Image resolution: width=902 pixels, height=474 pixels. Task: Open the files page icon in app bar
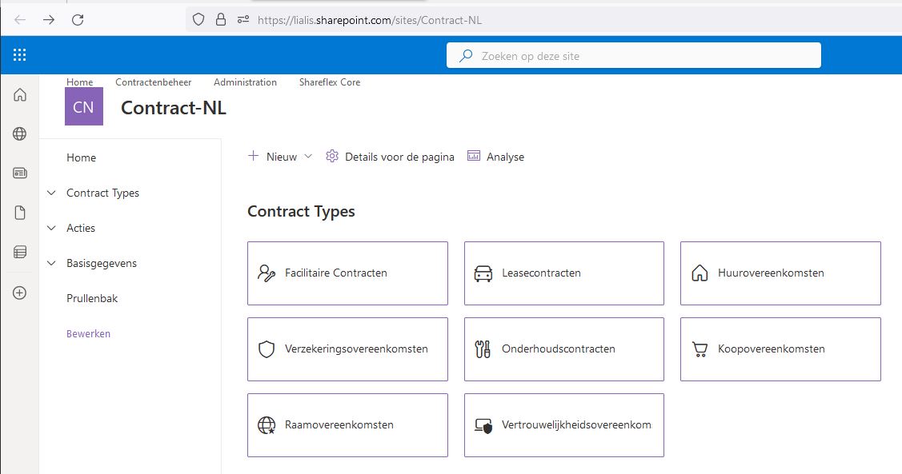pyautogui.click(x=19, y=213)
